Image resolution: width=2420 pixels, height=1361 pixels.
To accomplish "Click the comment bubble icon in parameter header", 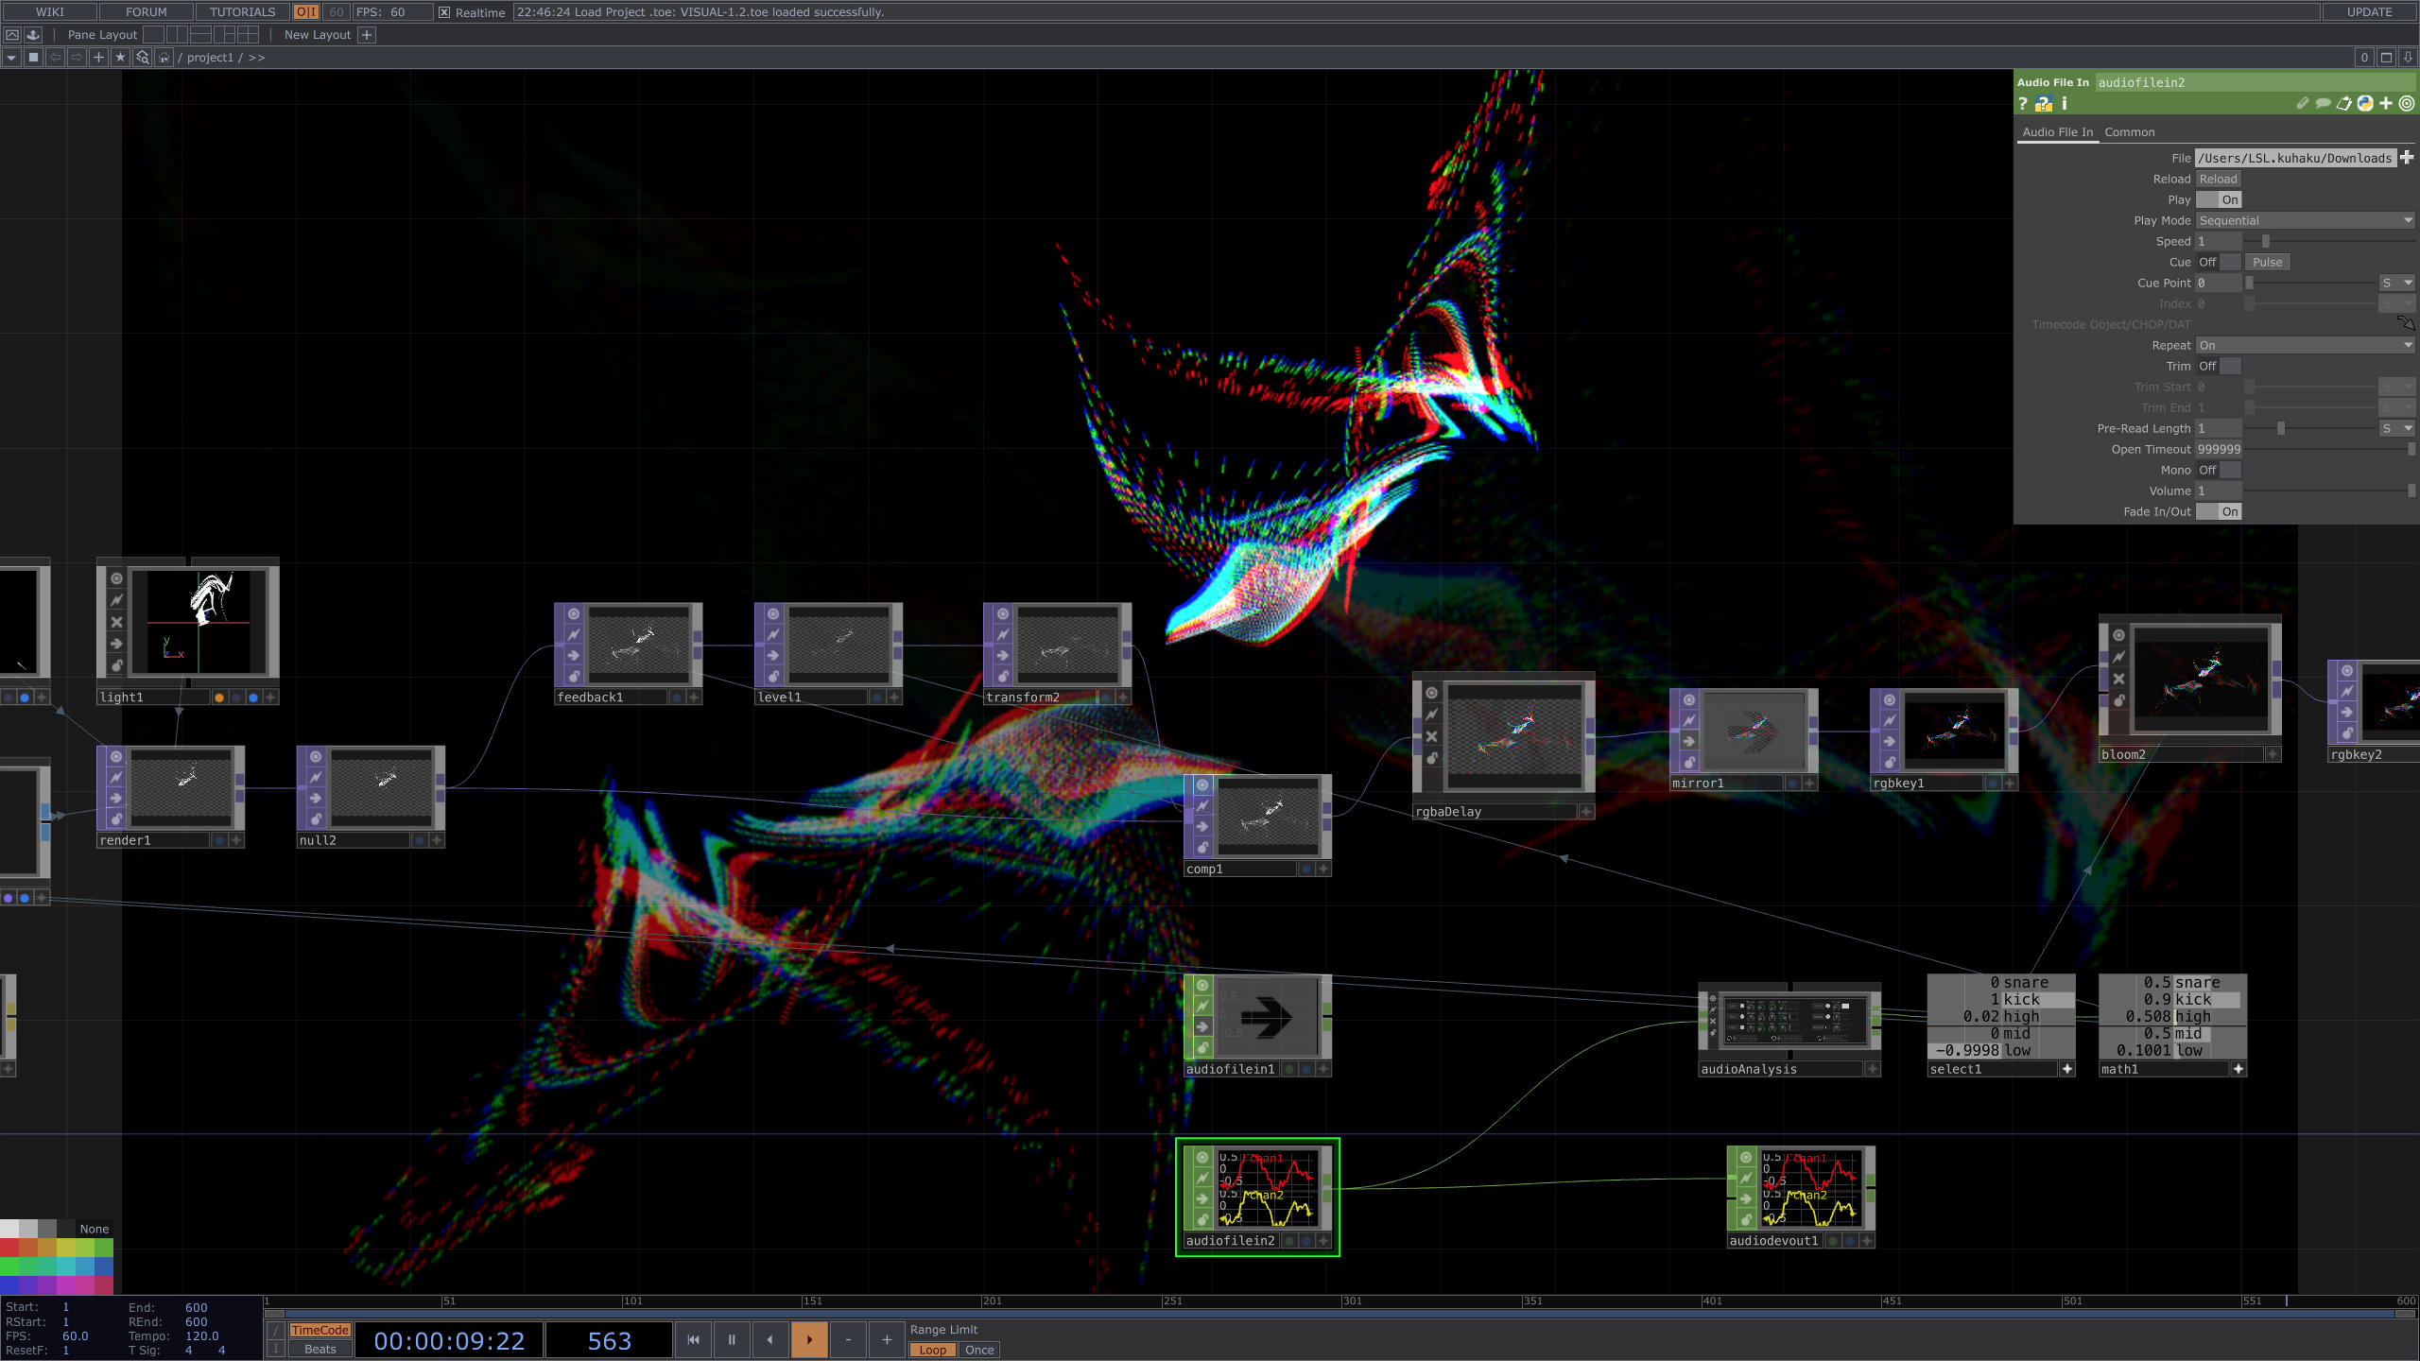I will point(2323,104).
